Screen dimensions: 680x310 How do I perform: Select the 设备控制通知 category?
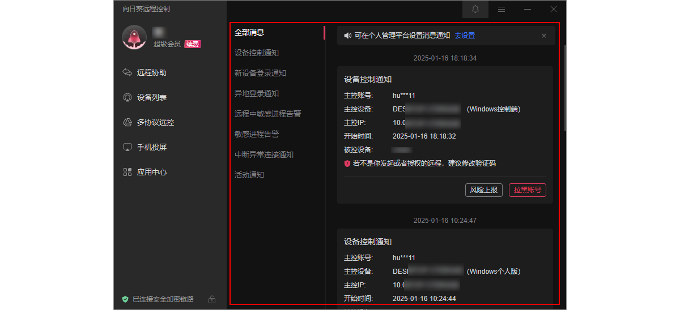pyautogui.click(x=257, y=53)
